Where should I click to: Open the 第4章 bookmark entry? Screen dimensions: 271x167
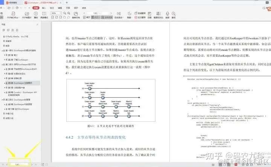point(17,74)
